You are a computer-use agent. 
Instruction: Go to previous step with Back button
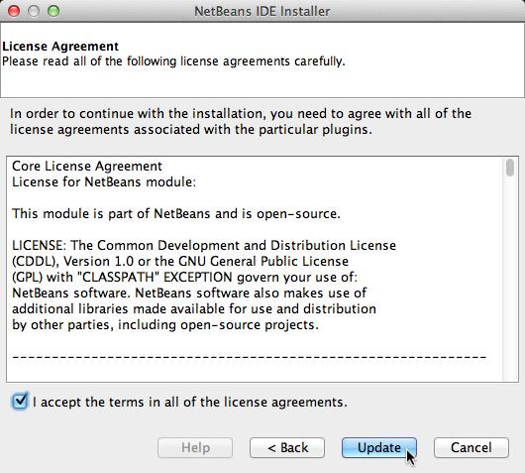287,447
